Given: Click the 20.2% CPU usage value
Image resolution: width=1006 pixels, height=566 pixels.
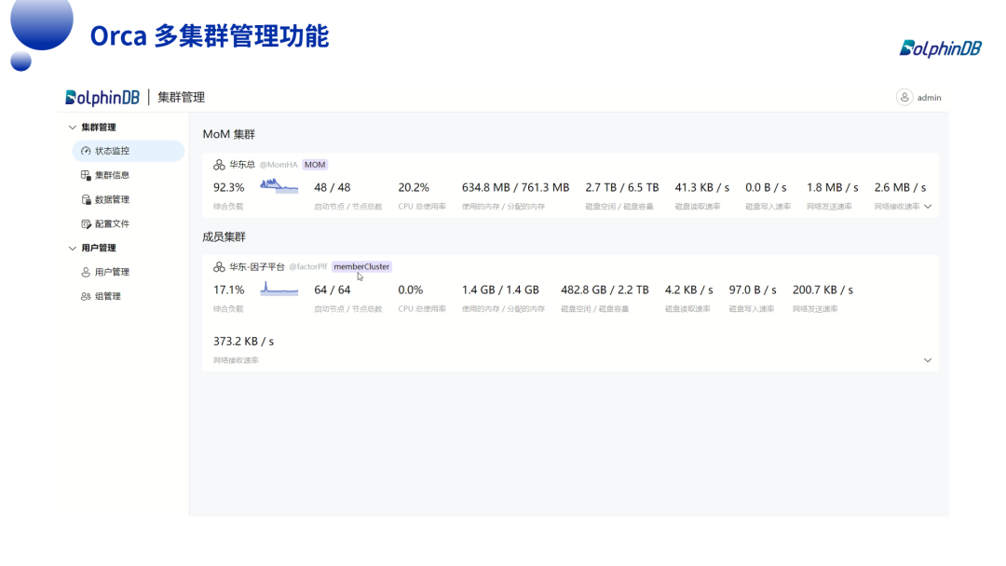Looking at the screenshot, I should click(414, 187).
